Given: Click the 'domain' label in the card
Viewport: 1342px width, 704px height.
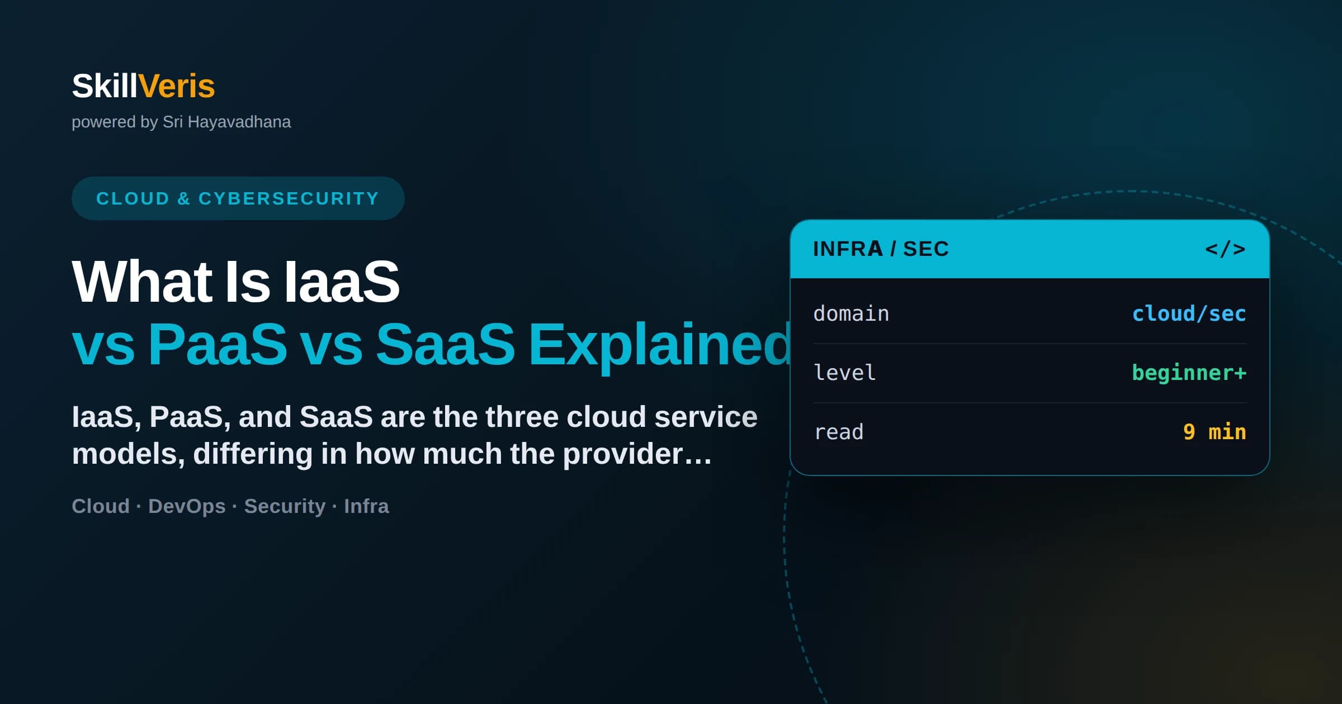Looking at the screenshot, I should pyautogui.click(x=851, y=313).
